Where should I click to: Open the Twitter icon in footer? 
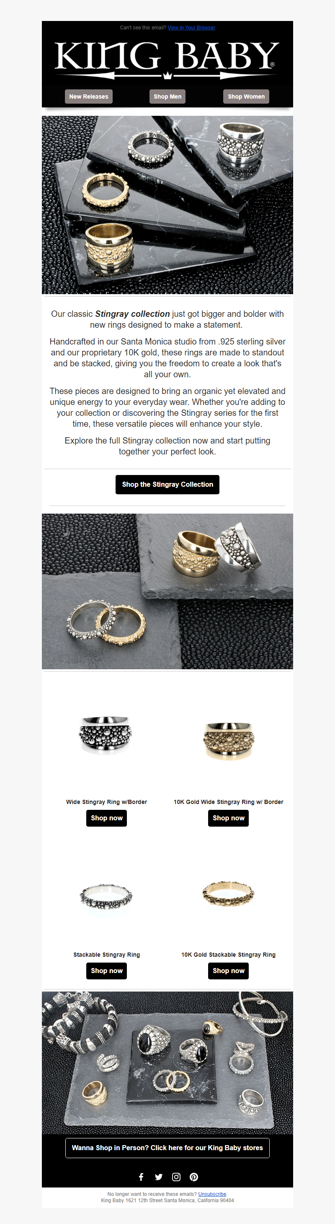pyautogui.click(x=158, y=1177)
